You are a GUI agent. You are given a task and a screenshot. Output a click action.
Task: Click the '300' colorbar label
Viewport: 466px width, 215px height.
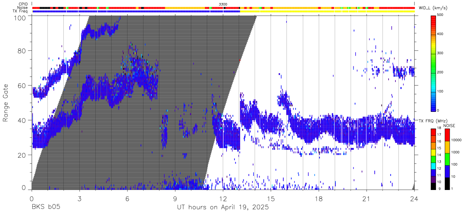coord(441,53)
